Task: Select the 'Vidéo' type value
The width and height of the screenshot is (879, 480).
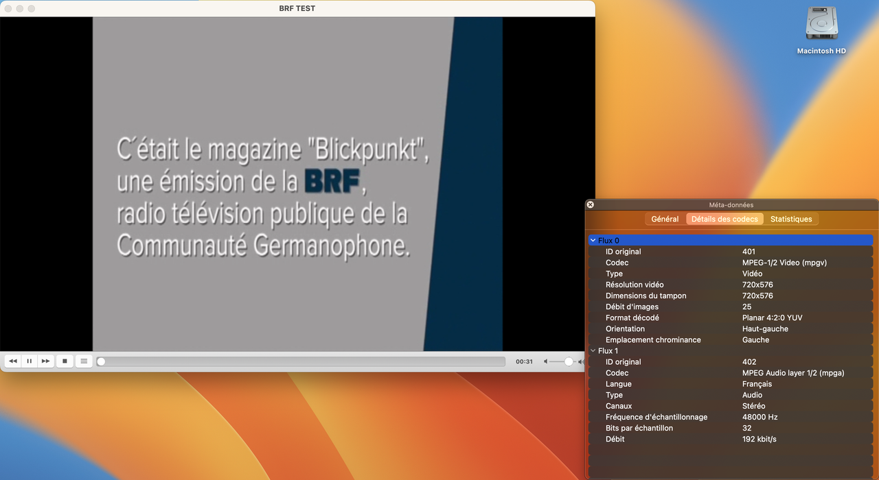Action: coord(752,274)
